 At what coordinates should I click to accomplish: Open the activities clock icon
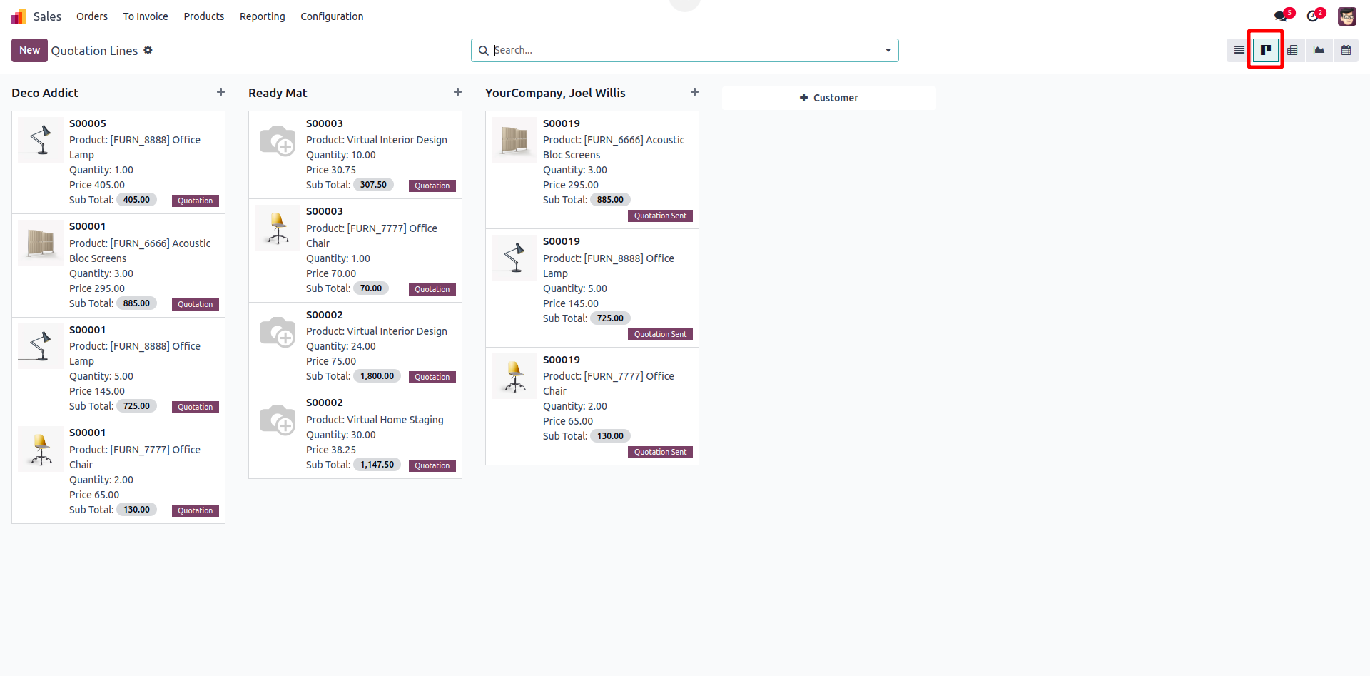[1313, 16]
